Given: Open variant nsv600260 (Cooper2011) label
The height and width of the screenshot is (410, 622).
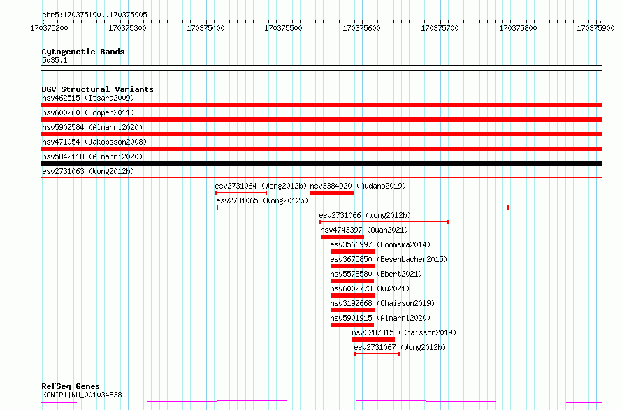Looking at the screenshot, I should point(88,112).
